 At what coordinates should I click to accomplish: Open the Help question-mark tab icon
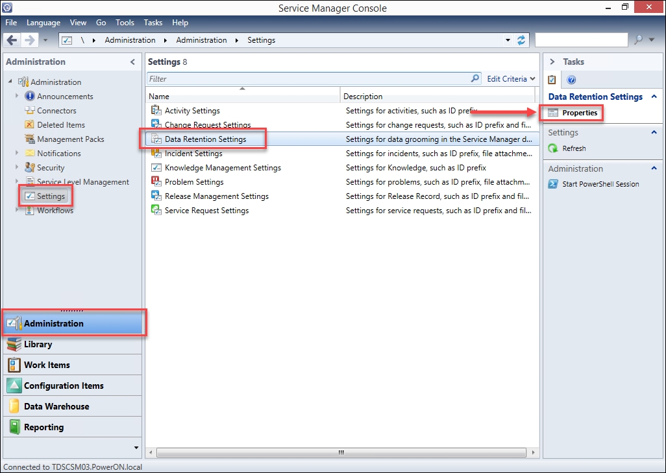point(571,80)
